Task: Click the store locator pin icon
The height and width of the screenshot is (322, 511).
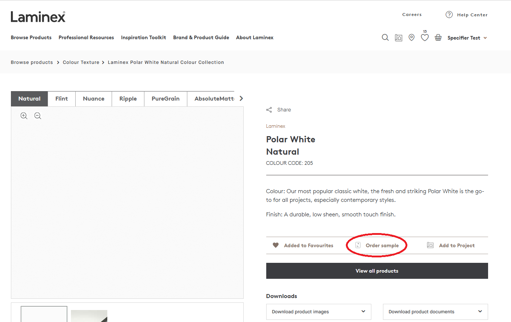Action: (x=411, y=37)
